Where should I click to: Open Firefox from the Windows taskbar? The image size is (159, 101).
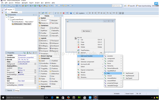pos(68,98)
